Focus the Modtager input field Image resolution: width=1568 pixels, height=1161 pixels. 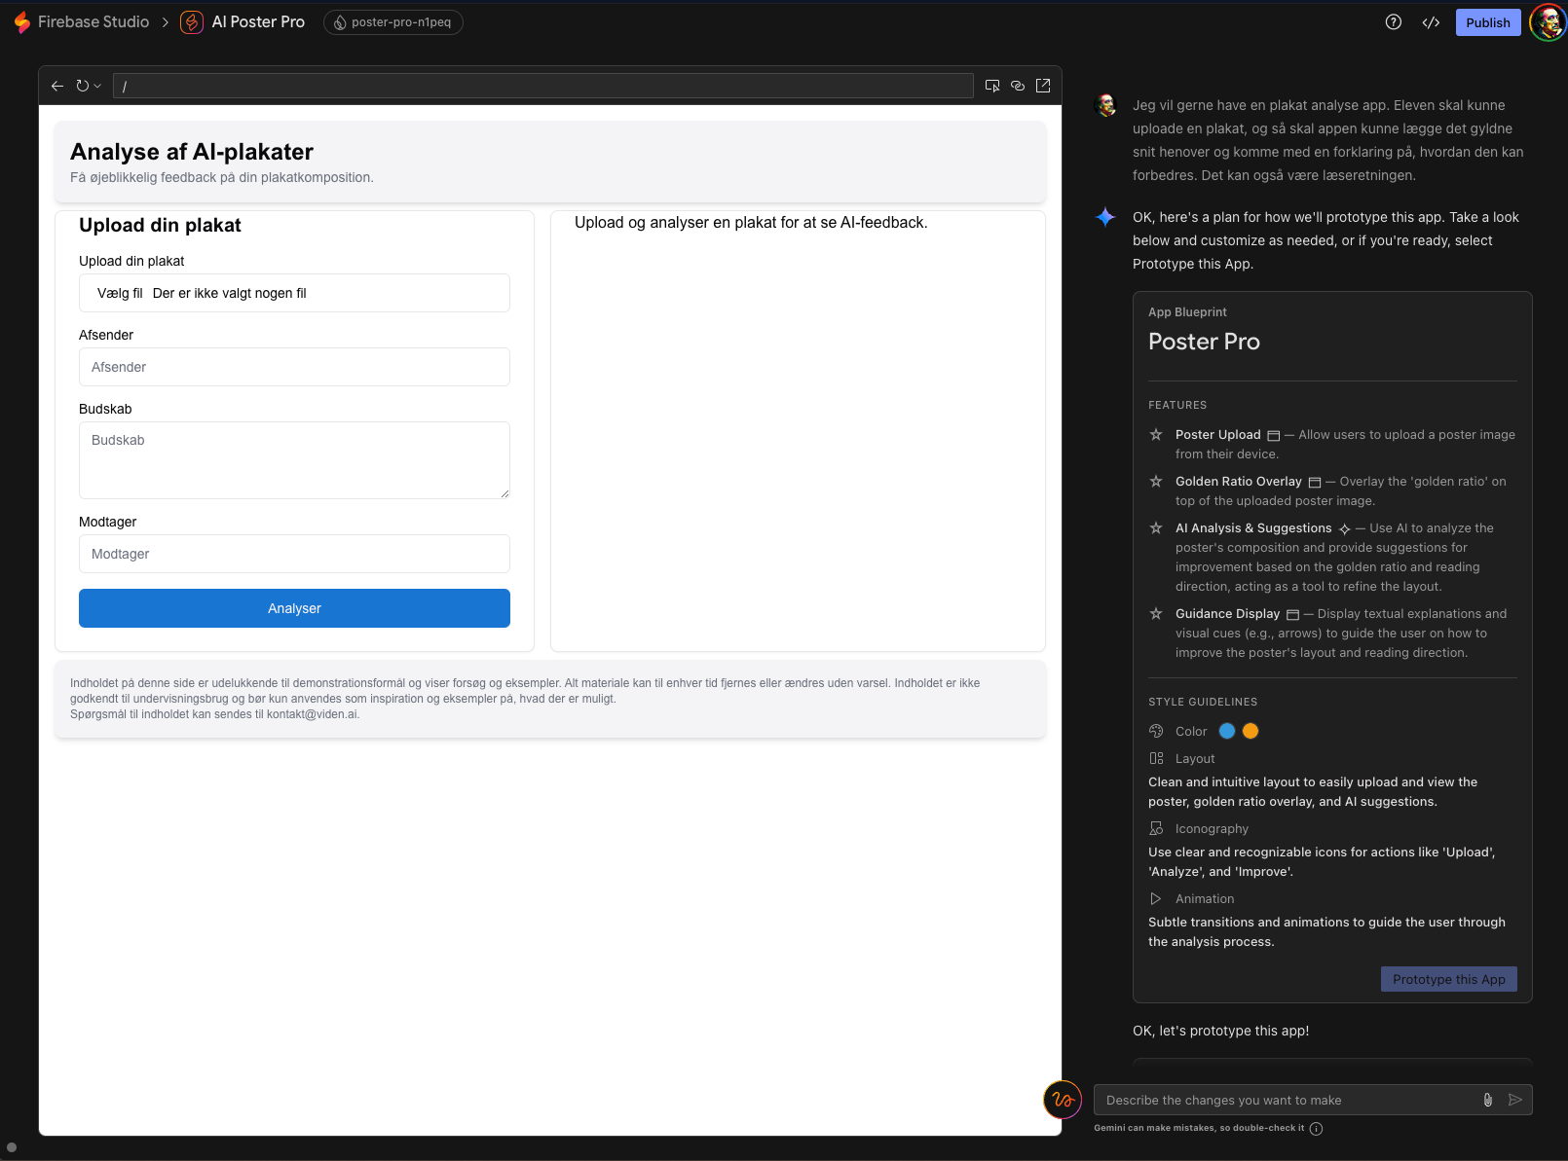pyautogui.click(x=294, y=554)
